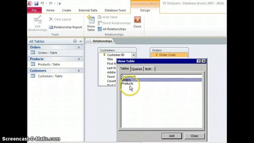Click the Edit Relationships icon
Viewport: 254px width, 143px height.
38,20
